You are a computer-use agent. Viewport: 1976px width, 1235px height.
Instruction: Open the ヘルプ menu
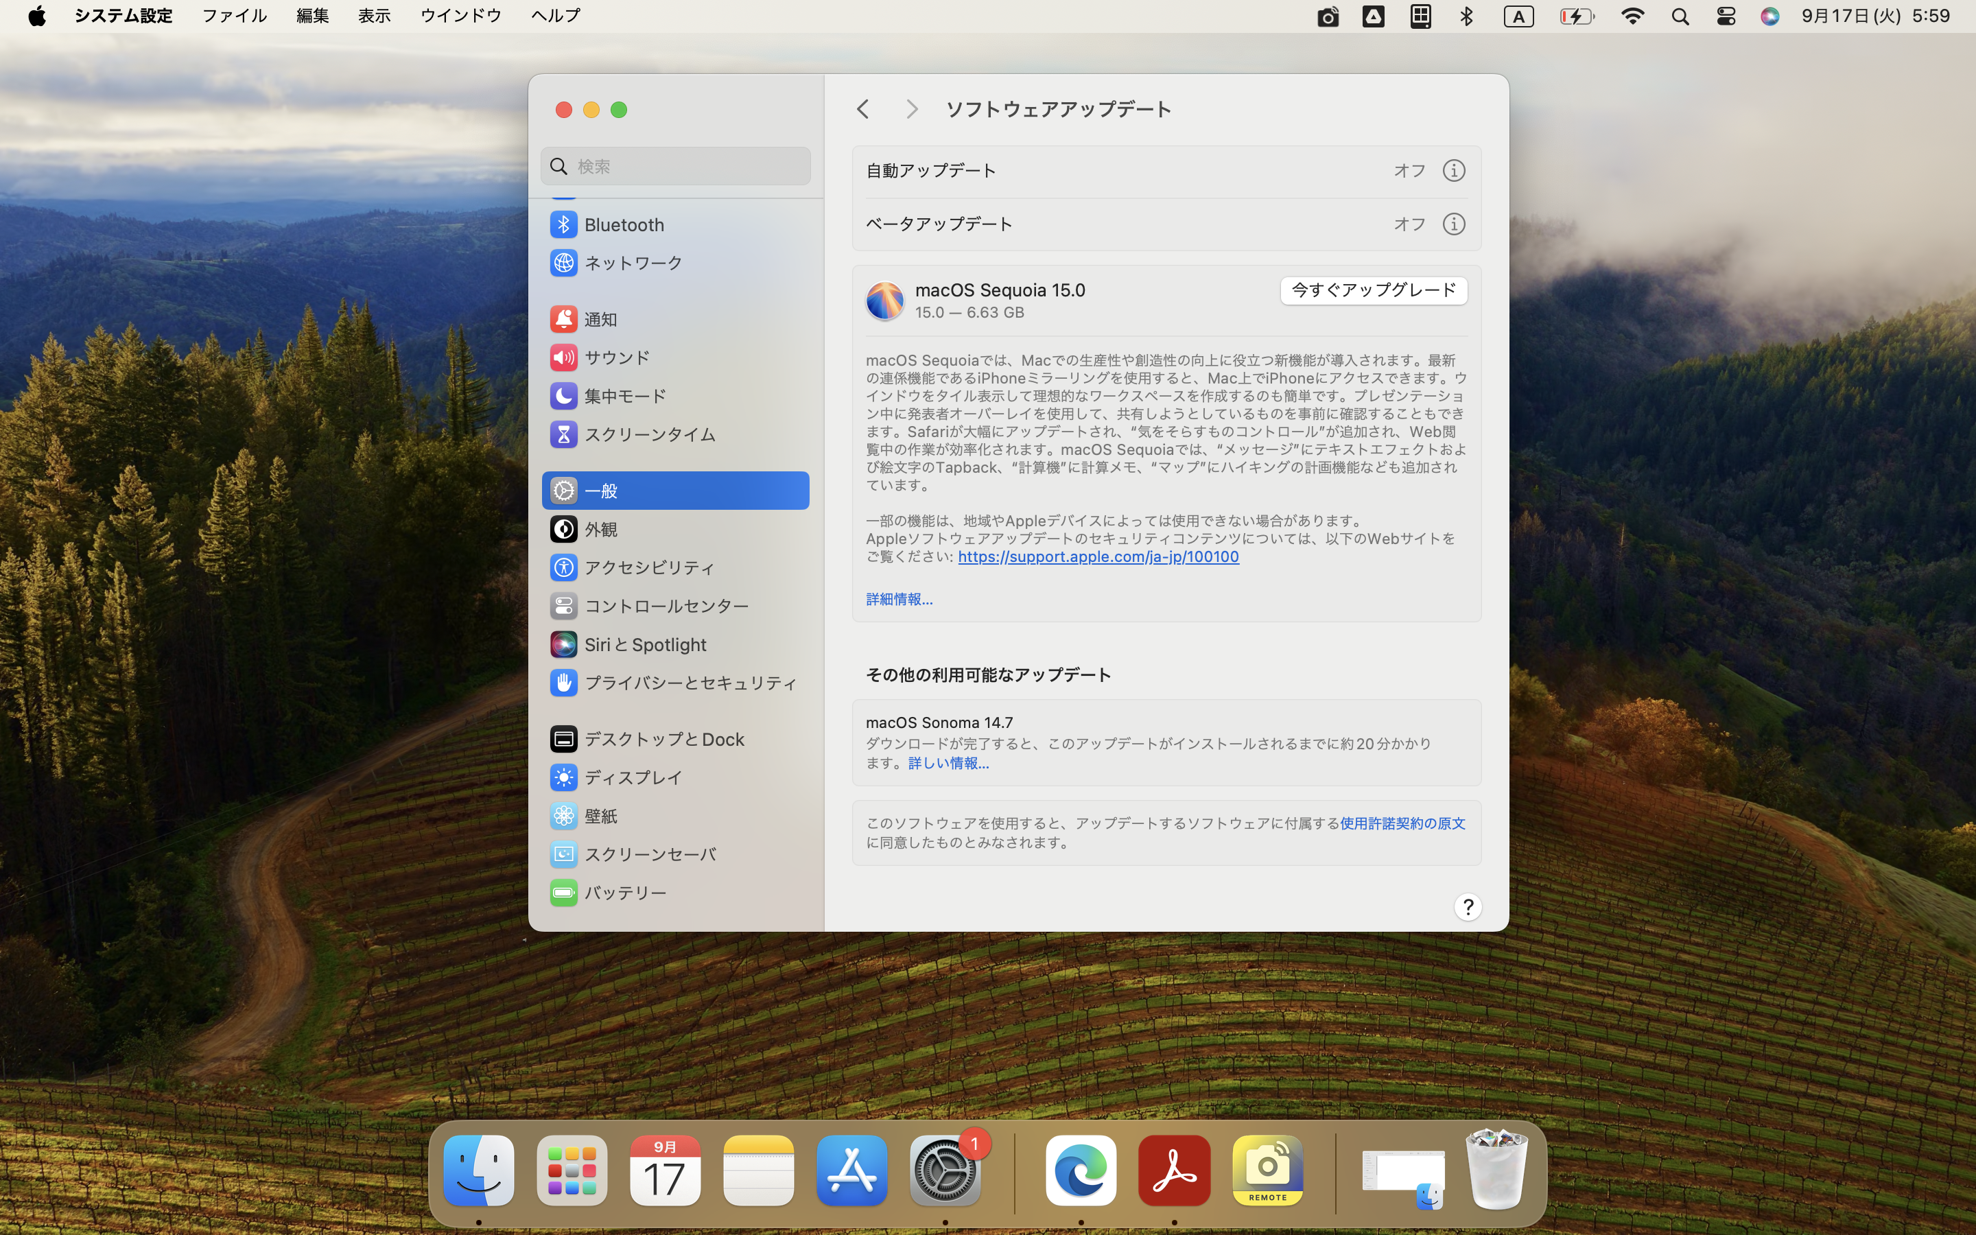[554, 16]
